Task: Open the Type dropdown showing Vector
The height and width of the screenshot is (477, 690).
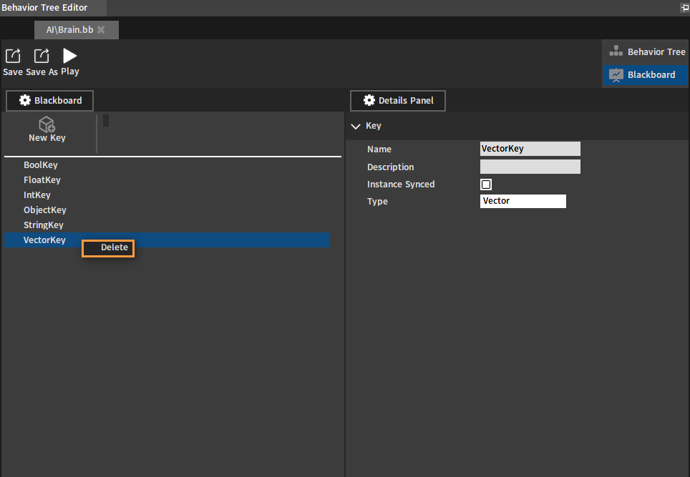Action: pos(523,201)
